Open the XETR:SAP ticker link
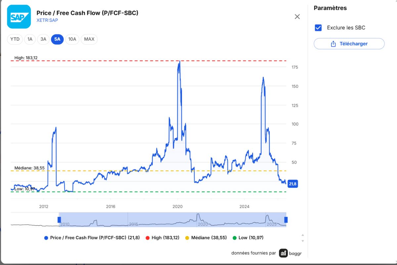The width and height of the screenshot is (397, 265). click(47, 20)
